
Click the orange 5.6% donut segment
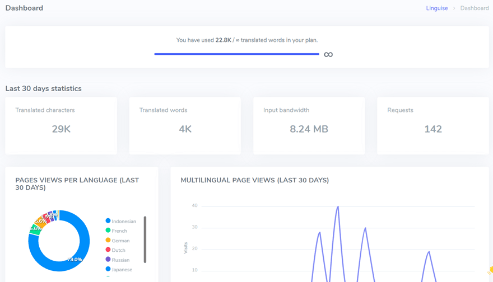pos(40,221)
